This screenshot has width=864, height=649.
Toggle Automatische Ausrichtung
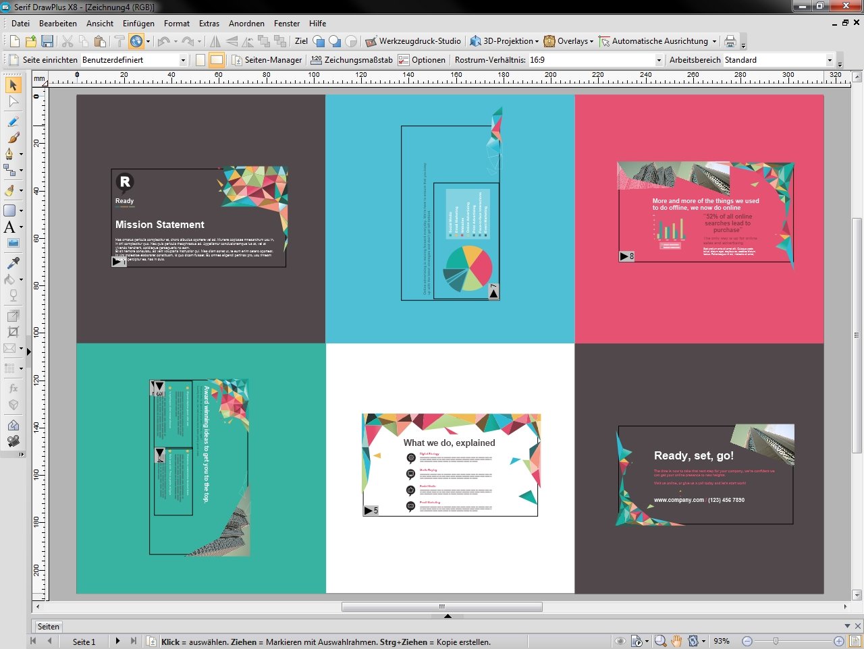653,41
